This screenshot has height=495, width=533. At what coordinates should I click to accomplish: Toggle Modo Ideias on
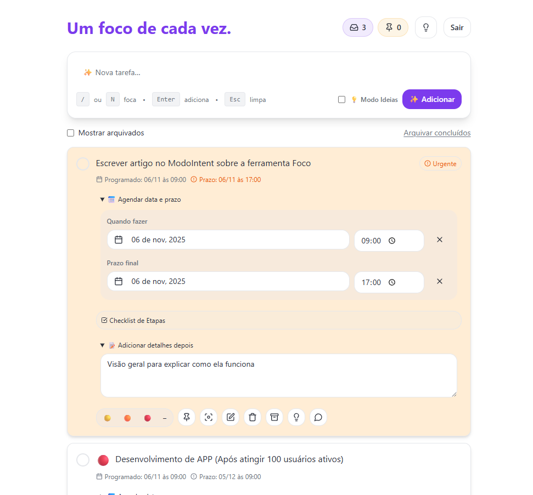[x=342, y=99]
